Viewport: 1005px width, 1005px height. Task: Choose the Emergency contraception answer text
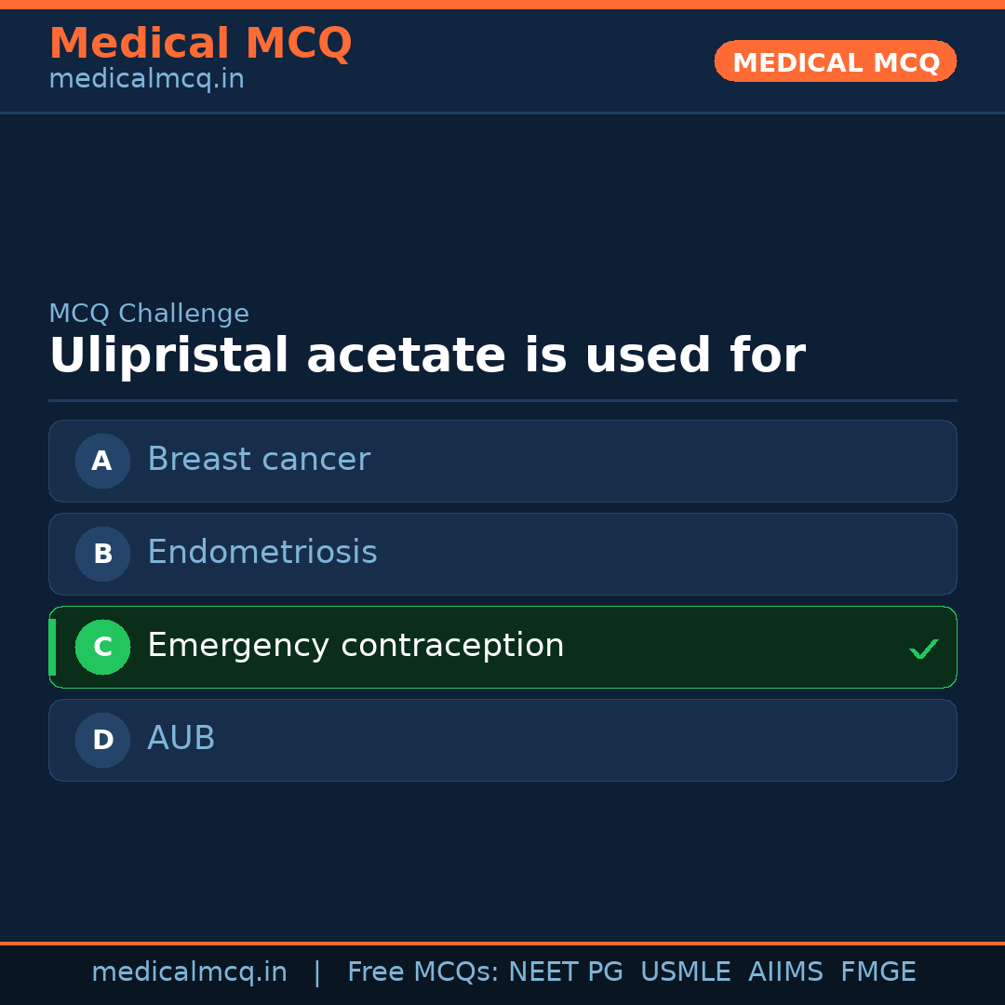click(x=355, y=646)
